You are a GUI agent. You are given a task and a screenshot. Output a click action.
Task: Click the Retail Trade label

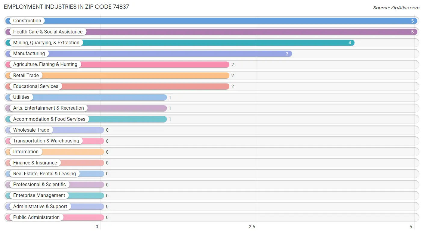tap(26, 75)
